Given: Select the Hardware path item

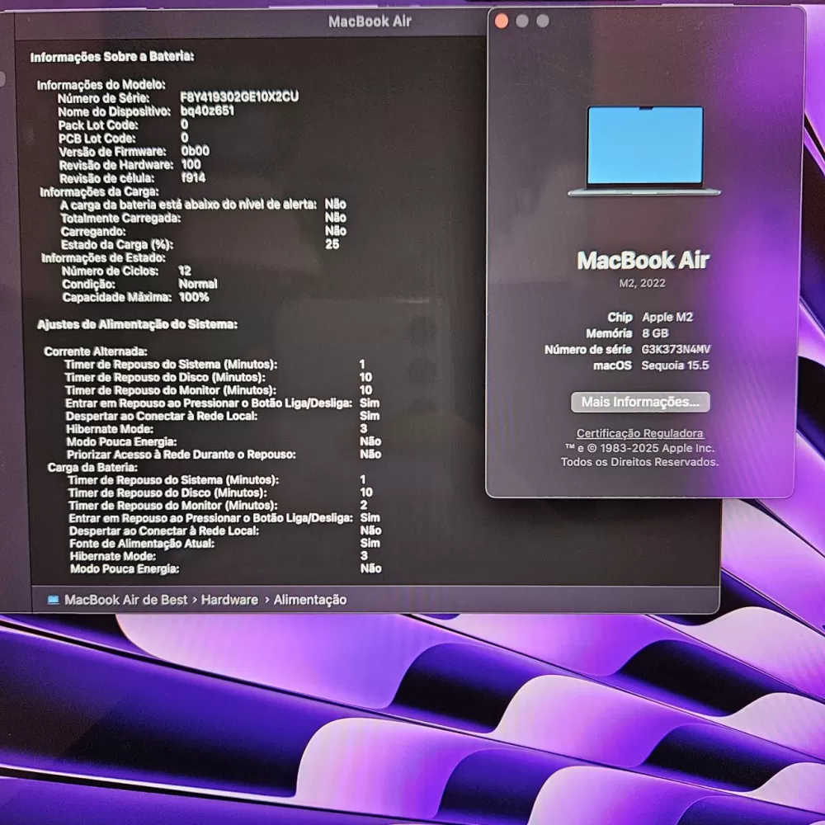Looking at the screenshot, I should [229, 600].
